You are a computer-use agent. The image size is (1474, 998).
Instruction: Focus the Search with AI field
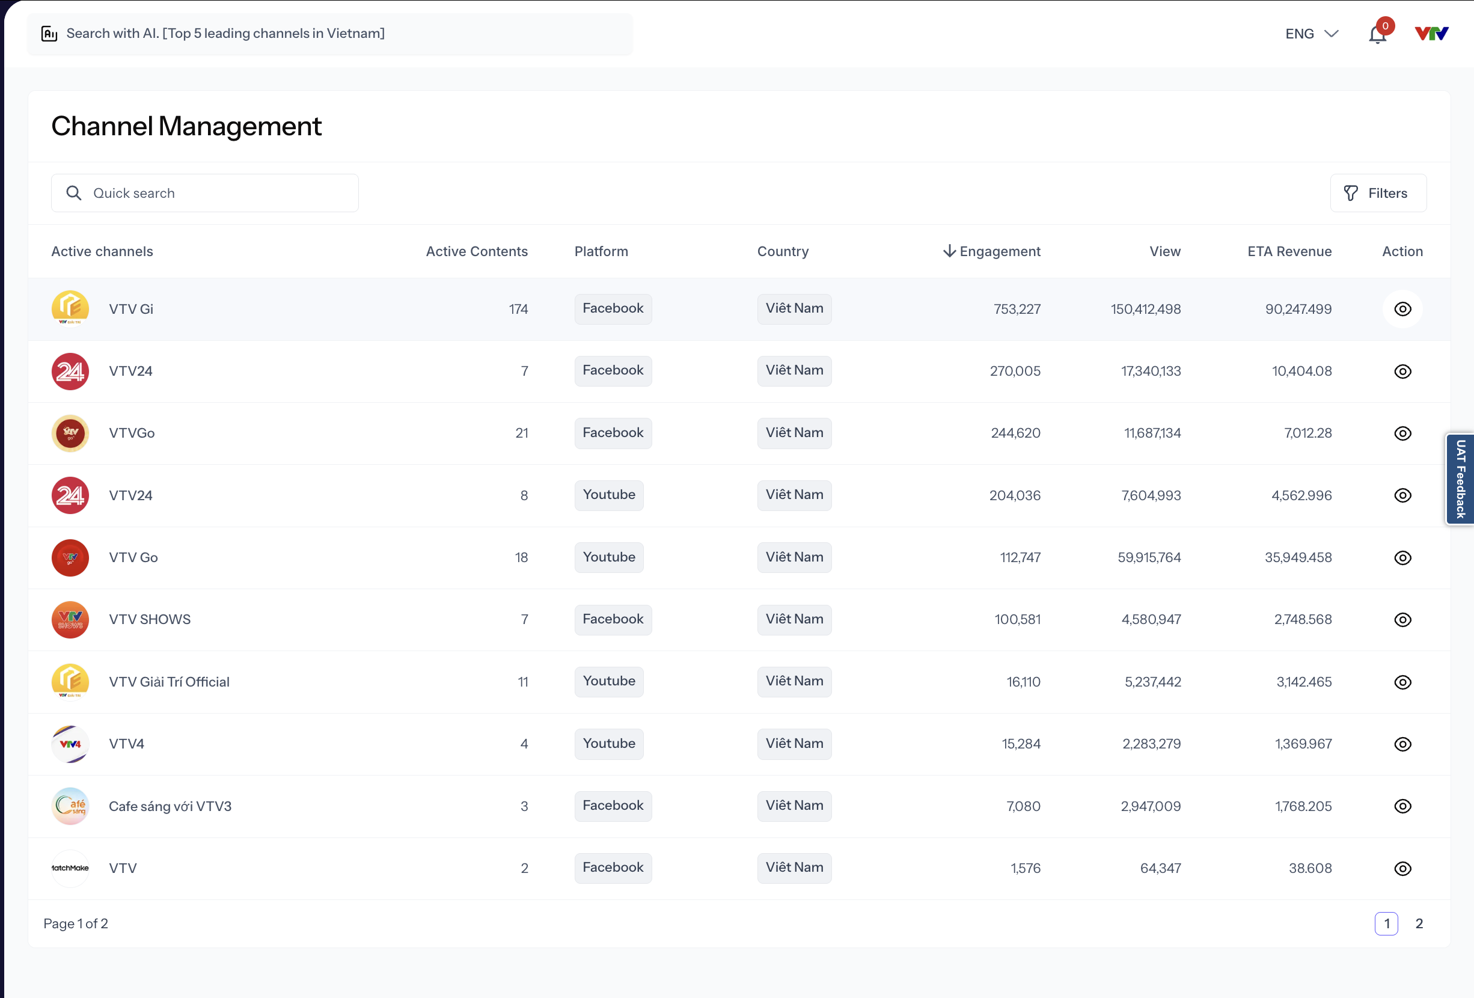(x=329, y=34)
